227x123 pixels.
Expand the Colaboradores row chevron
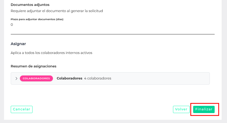click(16, 78)
